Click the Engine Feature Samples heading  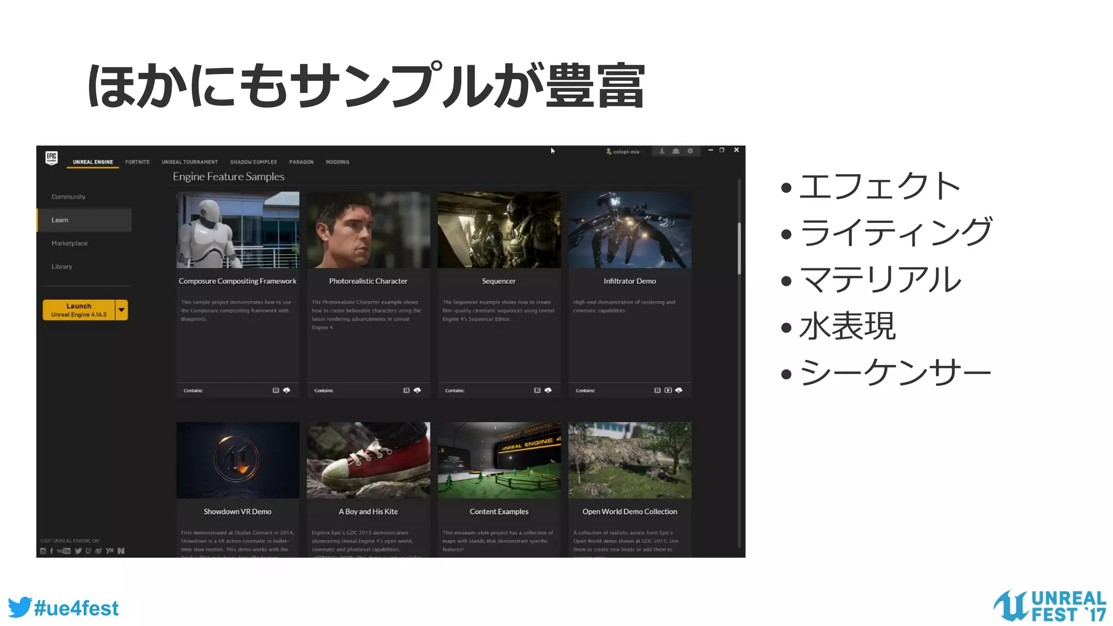[x=229, y=177]
